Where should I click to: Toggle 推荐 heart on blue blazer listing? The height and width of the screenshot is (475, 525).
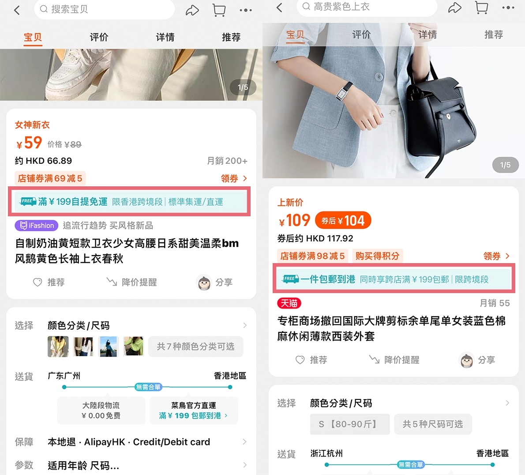tap(300, 360)
